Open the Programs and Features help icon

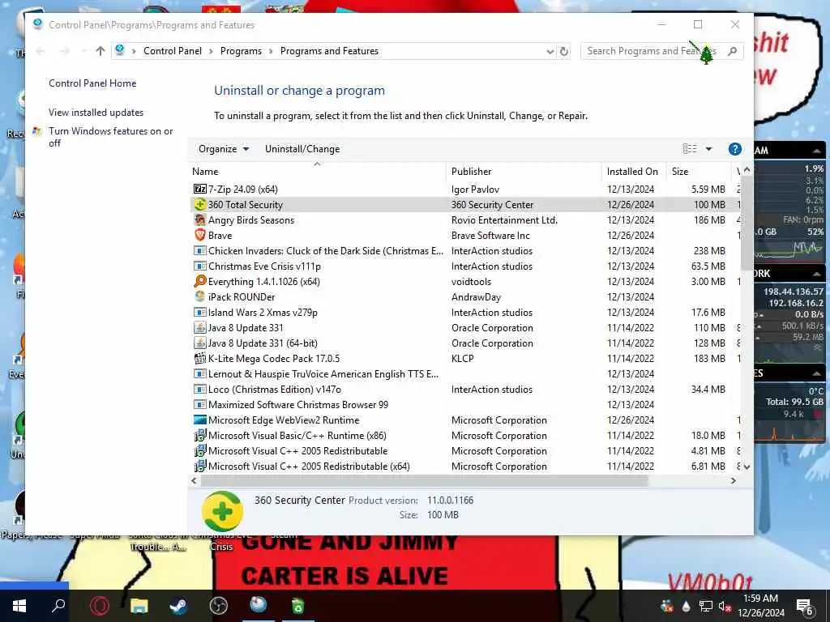tap(734, 149)
